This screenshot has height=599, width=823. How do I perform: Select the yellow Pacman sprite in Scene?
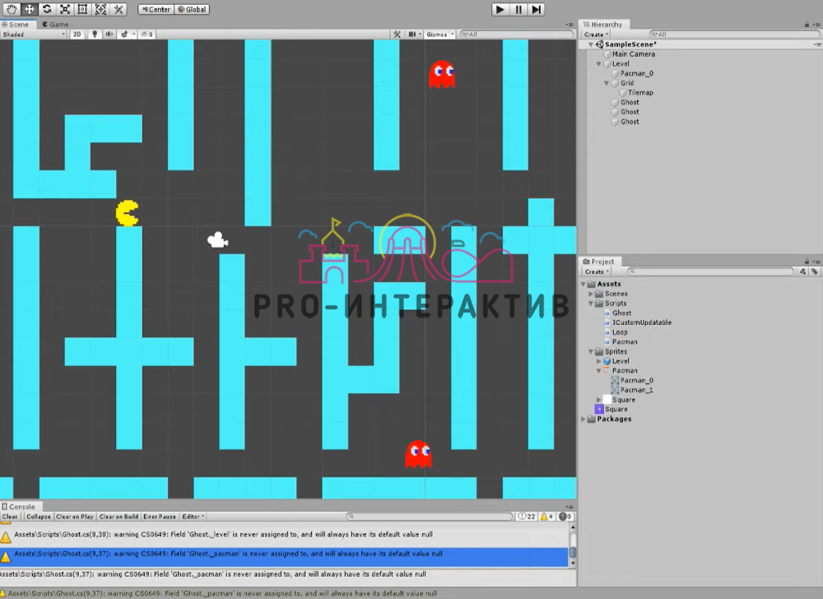(x=127, y=213)
